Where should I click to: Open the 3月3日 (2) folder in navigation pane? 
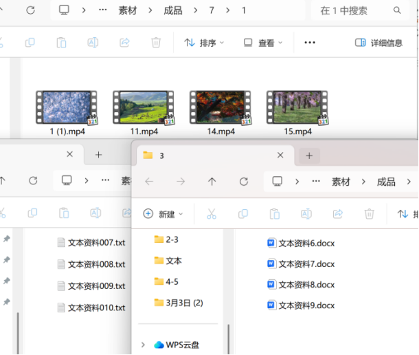(179, 303)
